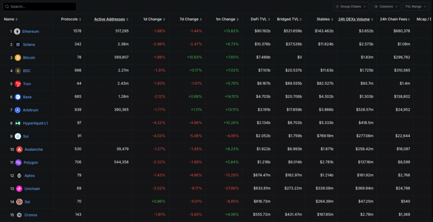
Task: Click the Sui chain logo icon
Action: coord(18,136)
